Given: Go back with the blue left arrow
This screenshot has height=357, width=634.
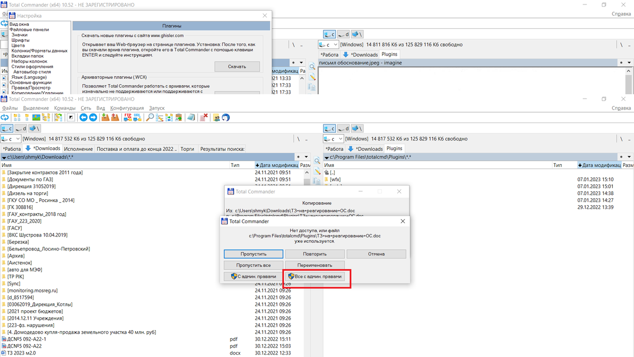Looking at the screenshot, I should [x=83, y=118].
